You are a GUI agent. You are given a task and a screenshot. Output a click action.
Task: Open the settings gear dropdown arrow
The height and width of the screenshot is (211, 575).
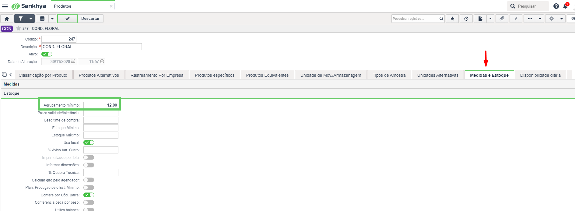point(562,19)
